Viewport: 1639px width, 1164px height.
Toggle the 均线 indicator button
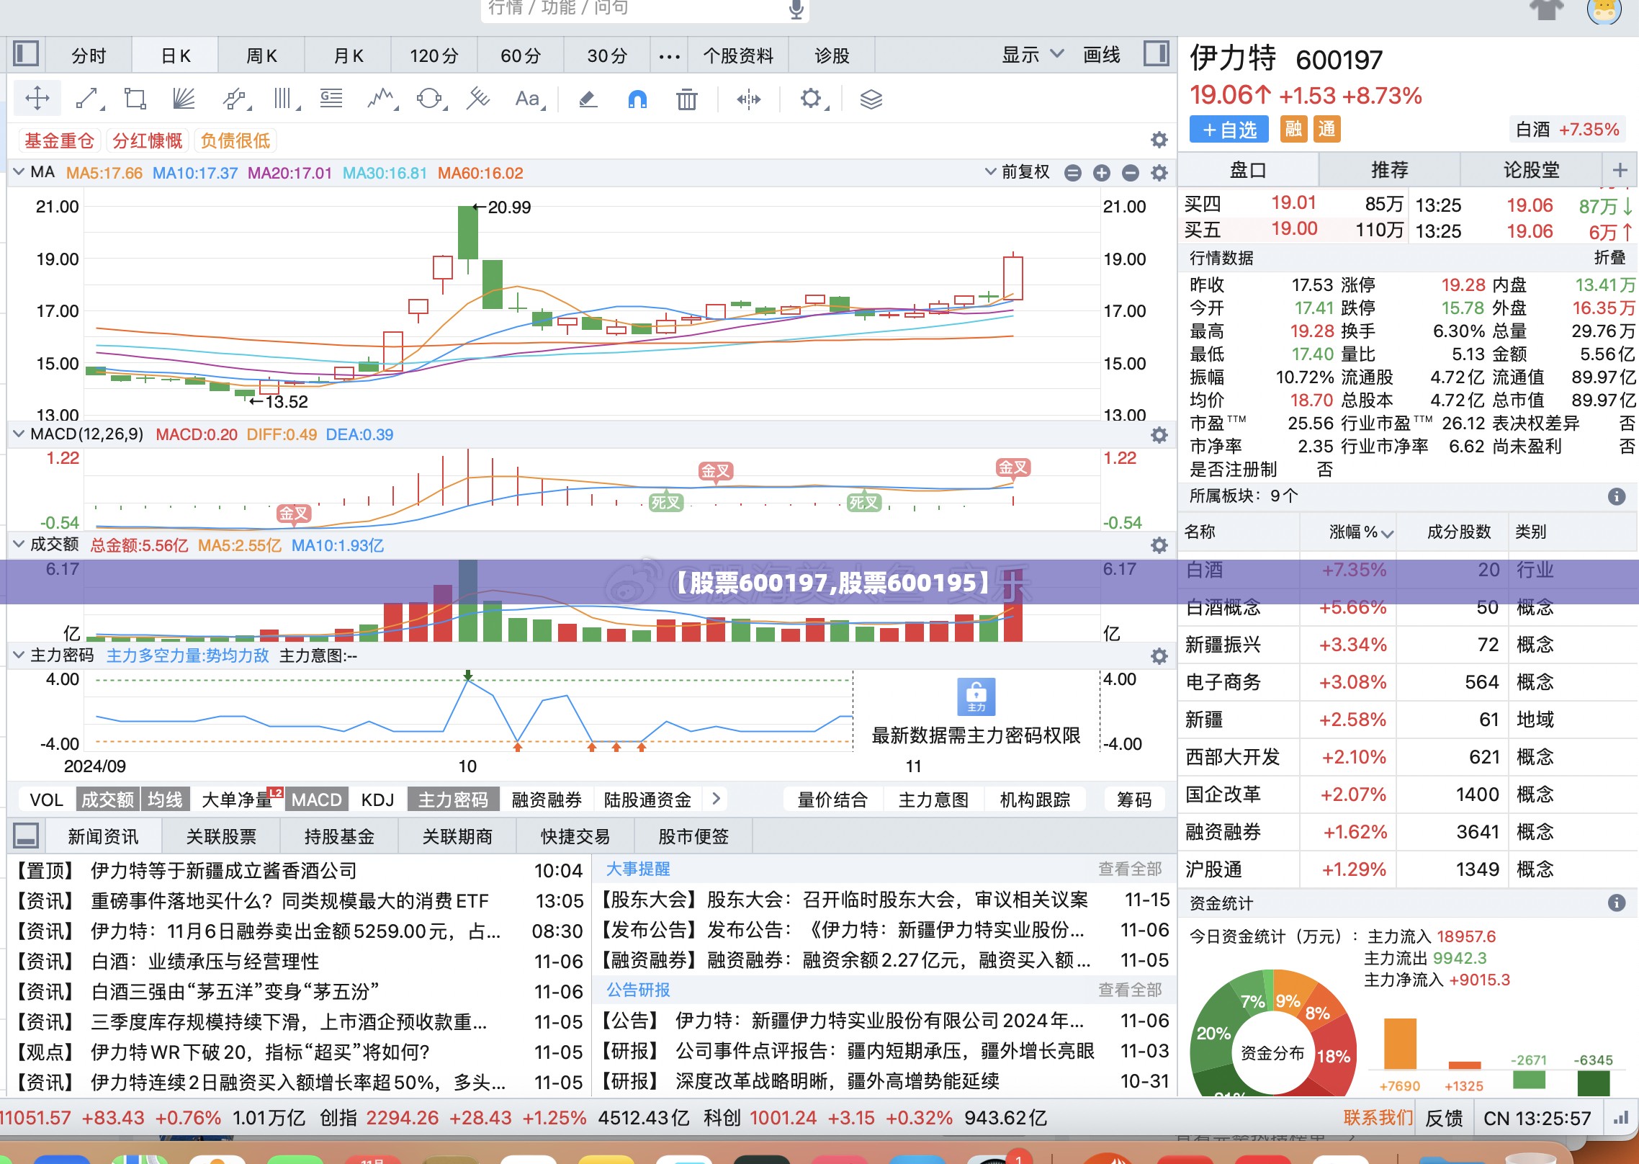[165, 800]
